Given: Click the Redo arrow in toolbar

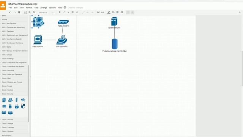Looking at the screenshot, I should point(15,12).
